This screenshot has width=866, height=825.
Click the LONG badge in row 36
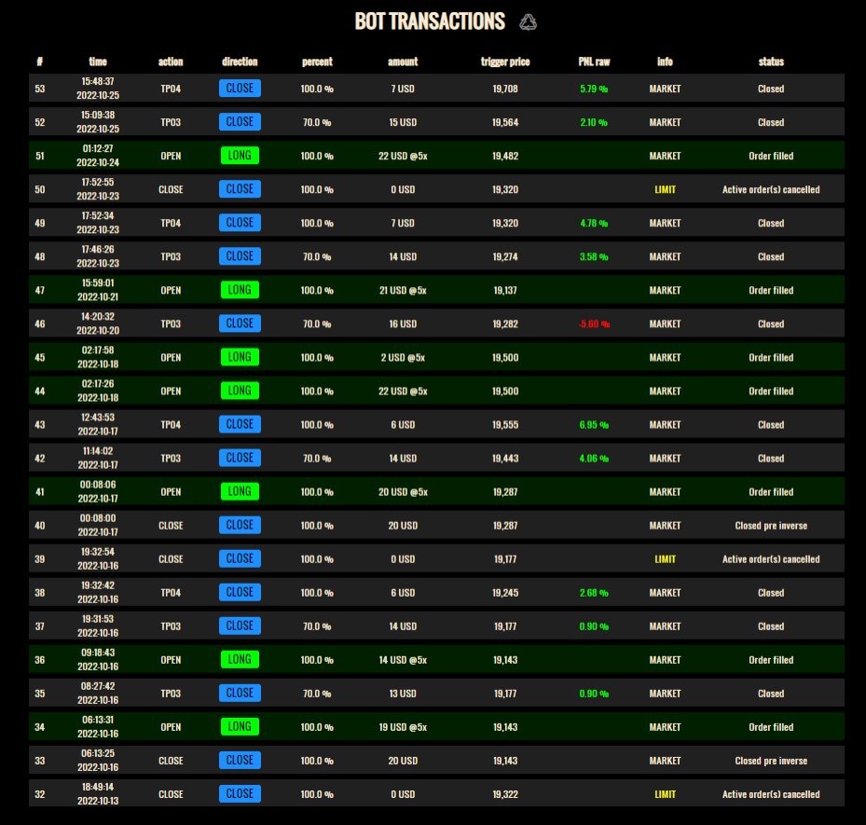[x=240, y=659]
